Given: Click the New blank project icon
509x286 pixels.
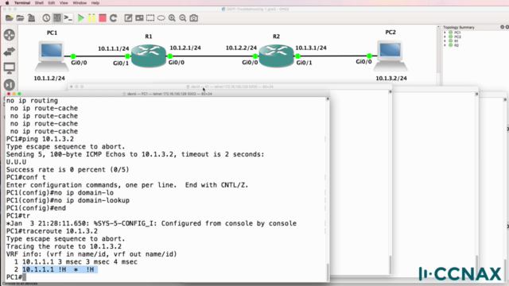Looking at the screenshot, I should coord(10,17).
